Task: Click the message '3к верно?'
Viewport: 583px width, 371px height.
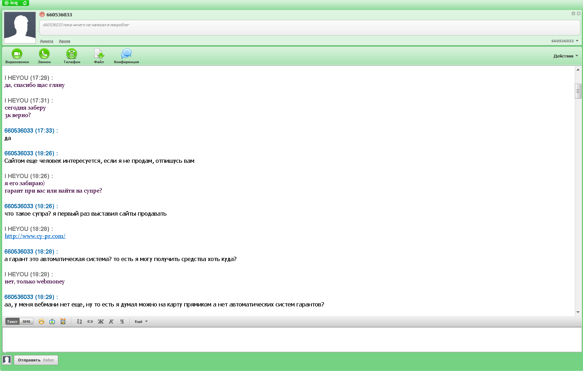Action: (18, 115)
